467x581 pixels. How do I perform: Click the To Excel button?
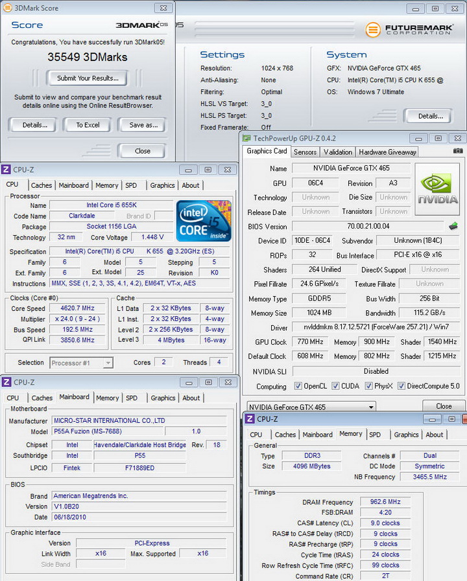point(88,125)
